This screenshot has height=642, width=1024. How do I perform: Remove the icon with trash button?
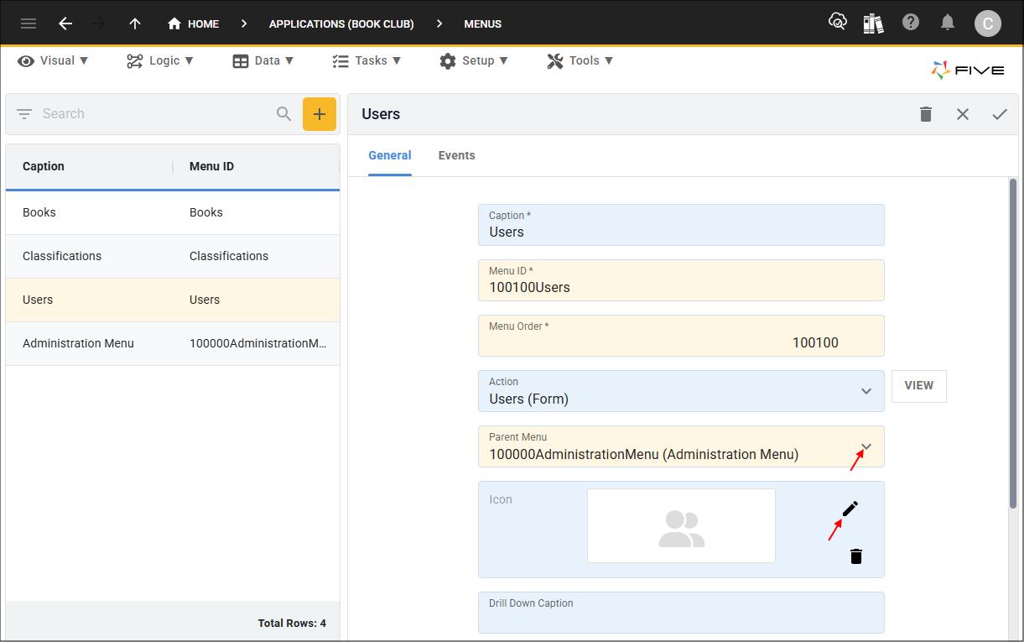click(855, 556)
